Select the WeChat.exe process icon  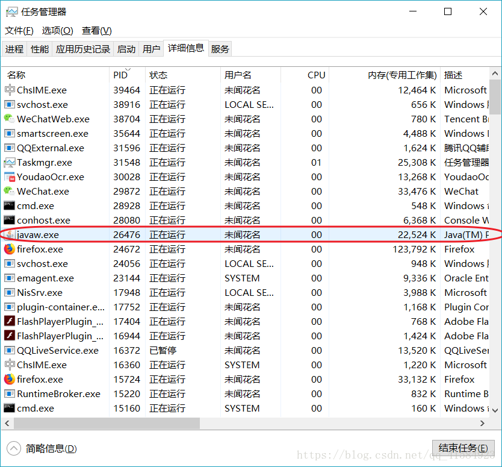[9, 192]
